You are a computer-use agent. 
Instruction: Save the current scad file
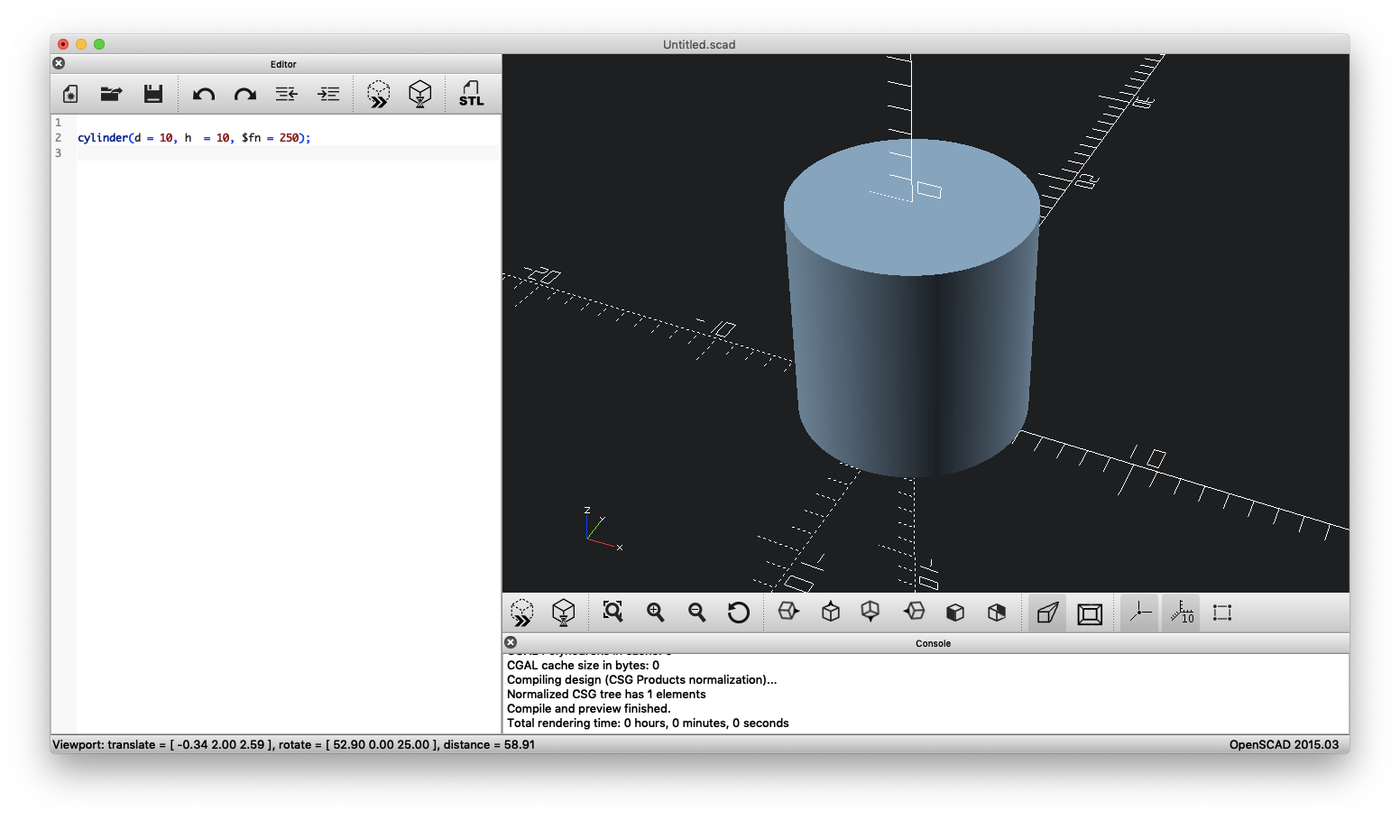pyautogui.click(x=153, y=93)
